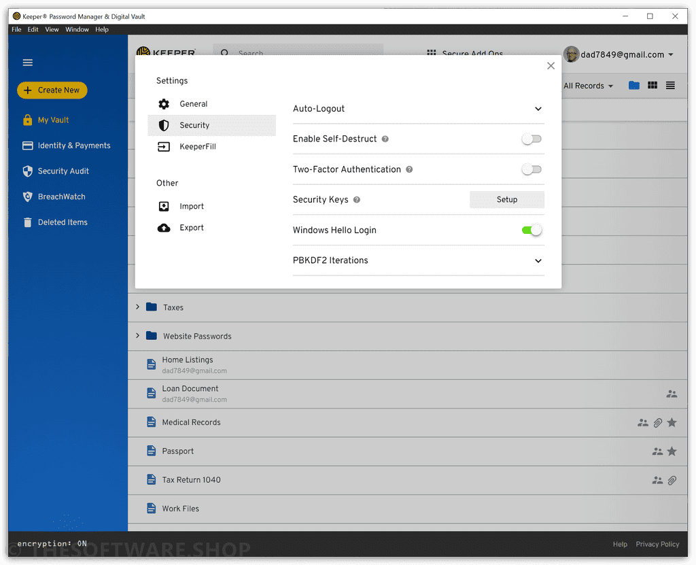Viewport: 696px width, 565px height.
Task: Open the All Records filter dropdown
Action: (588, 86)
